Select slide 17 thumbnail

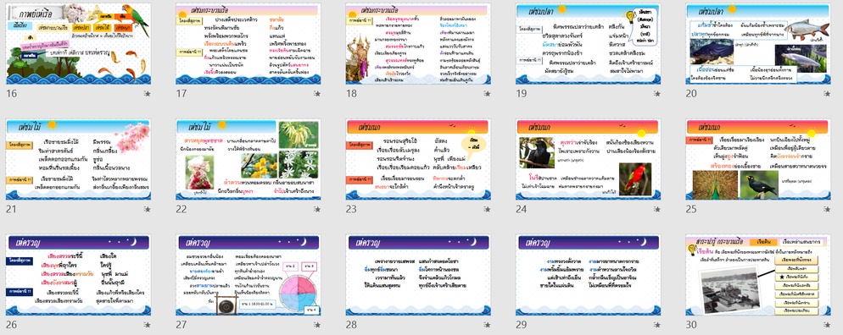248,43
